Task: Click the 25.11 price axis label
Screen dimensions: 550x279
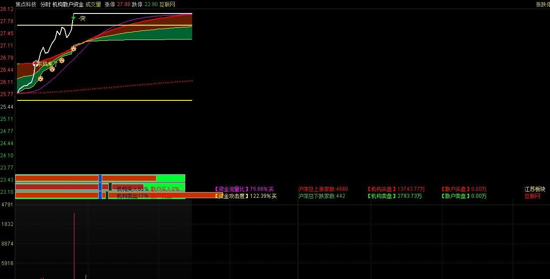Action: pos(7,119)
